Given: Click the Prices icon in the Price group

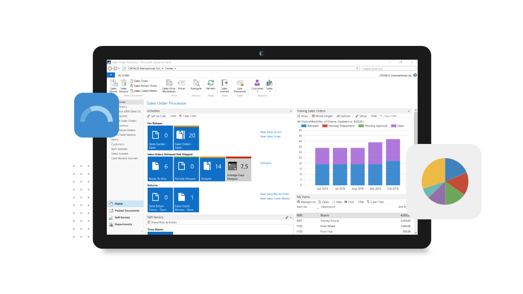Looking at the screenshot, I should 181,83.
